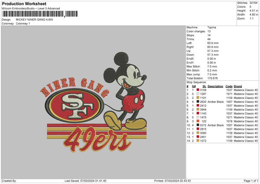Screen dimensions: 260x184
Task: Click the Page 1 of 1 indicator
Action: (251, 181)
